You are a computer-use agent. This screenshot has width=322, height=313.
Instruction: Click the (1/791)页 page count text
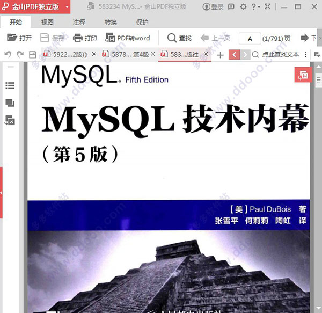click(276, 38)
